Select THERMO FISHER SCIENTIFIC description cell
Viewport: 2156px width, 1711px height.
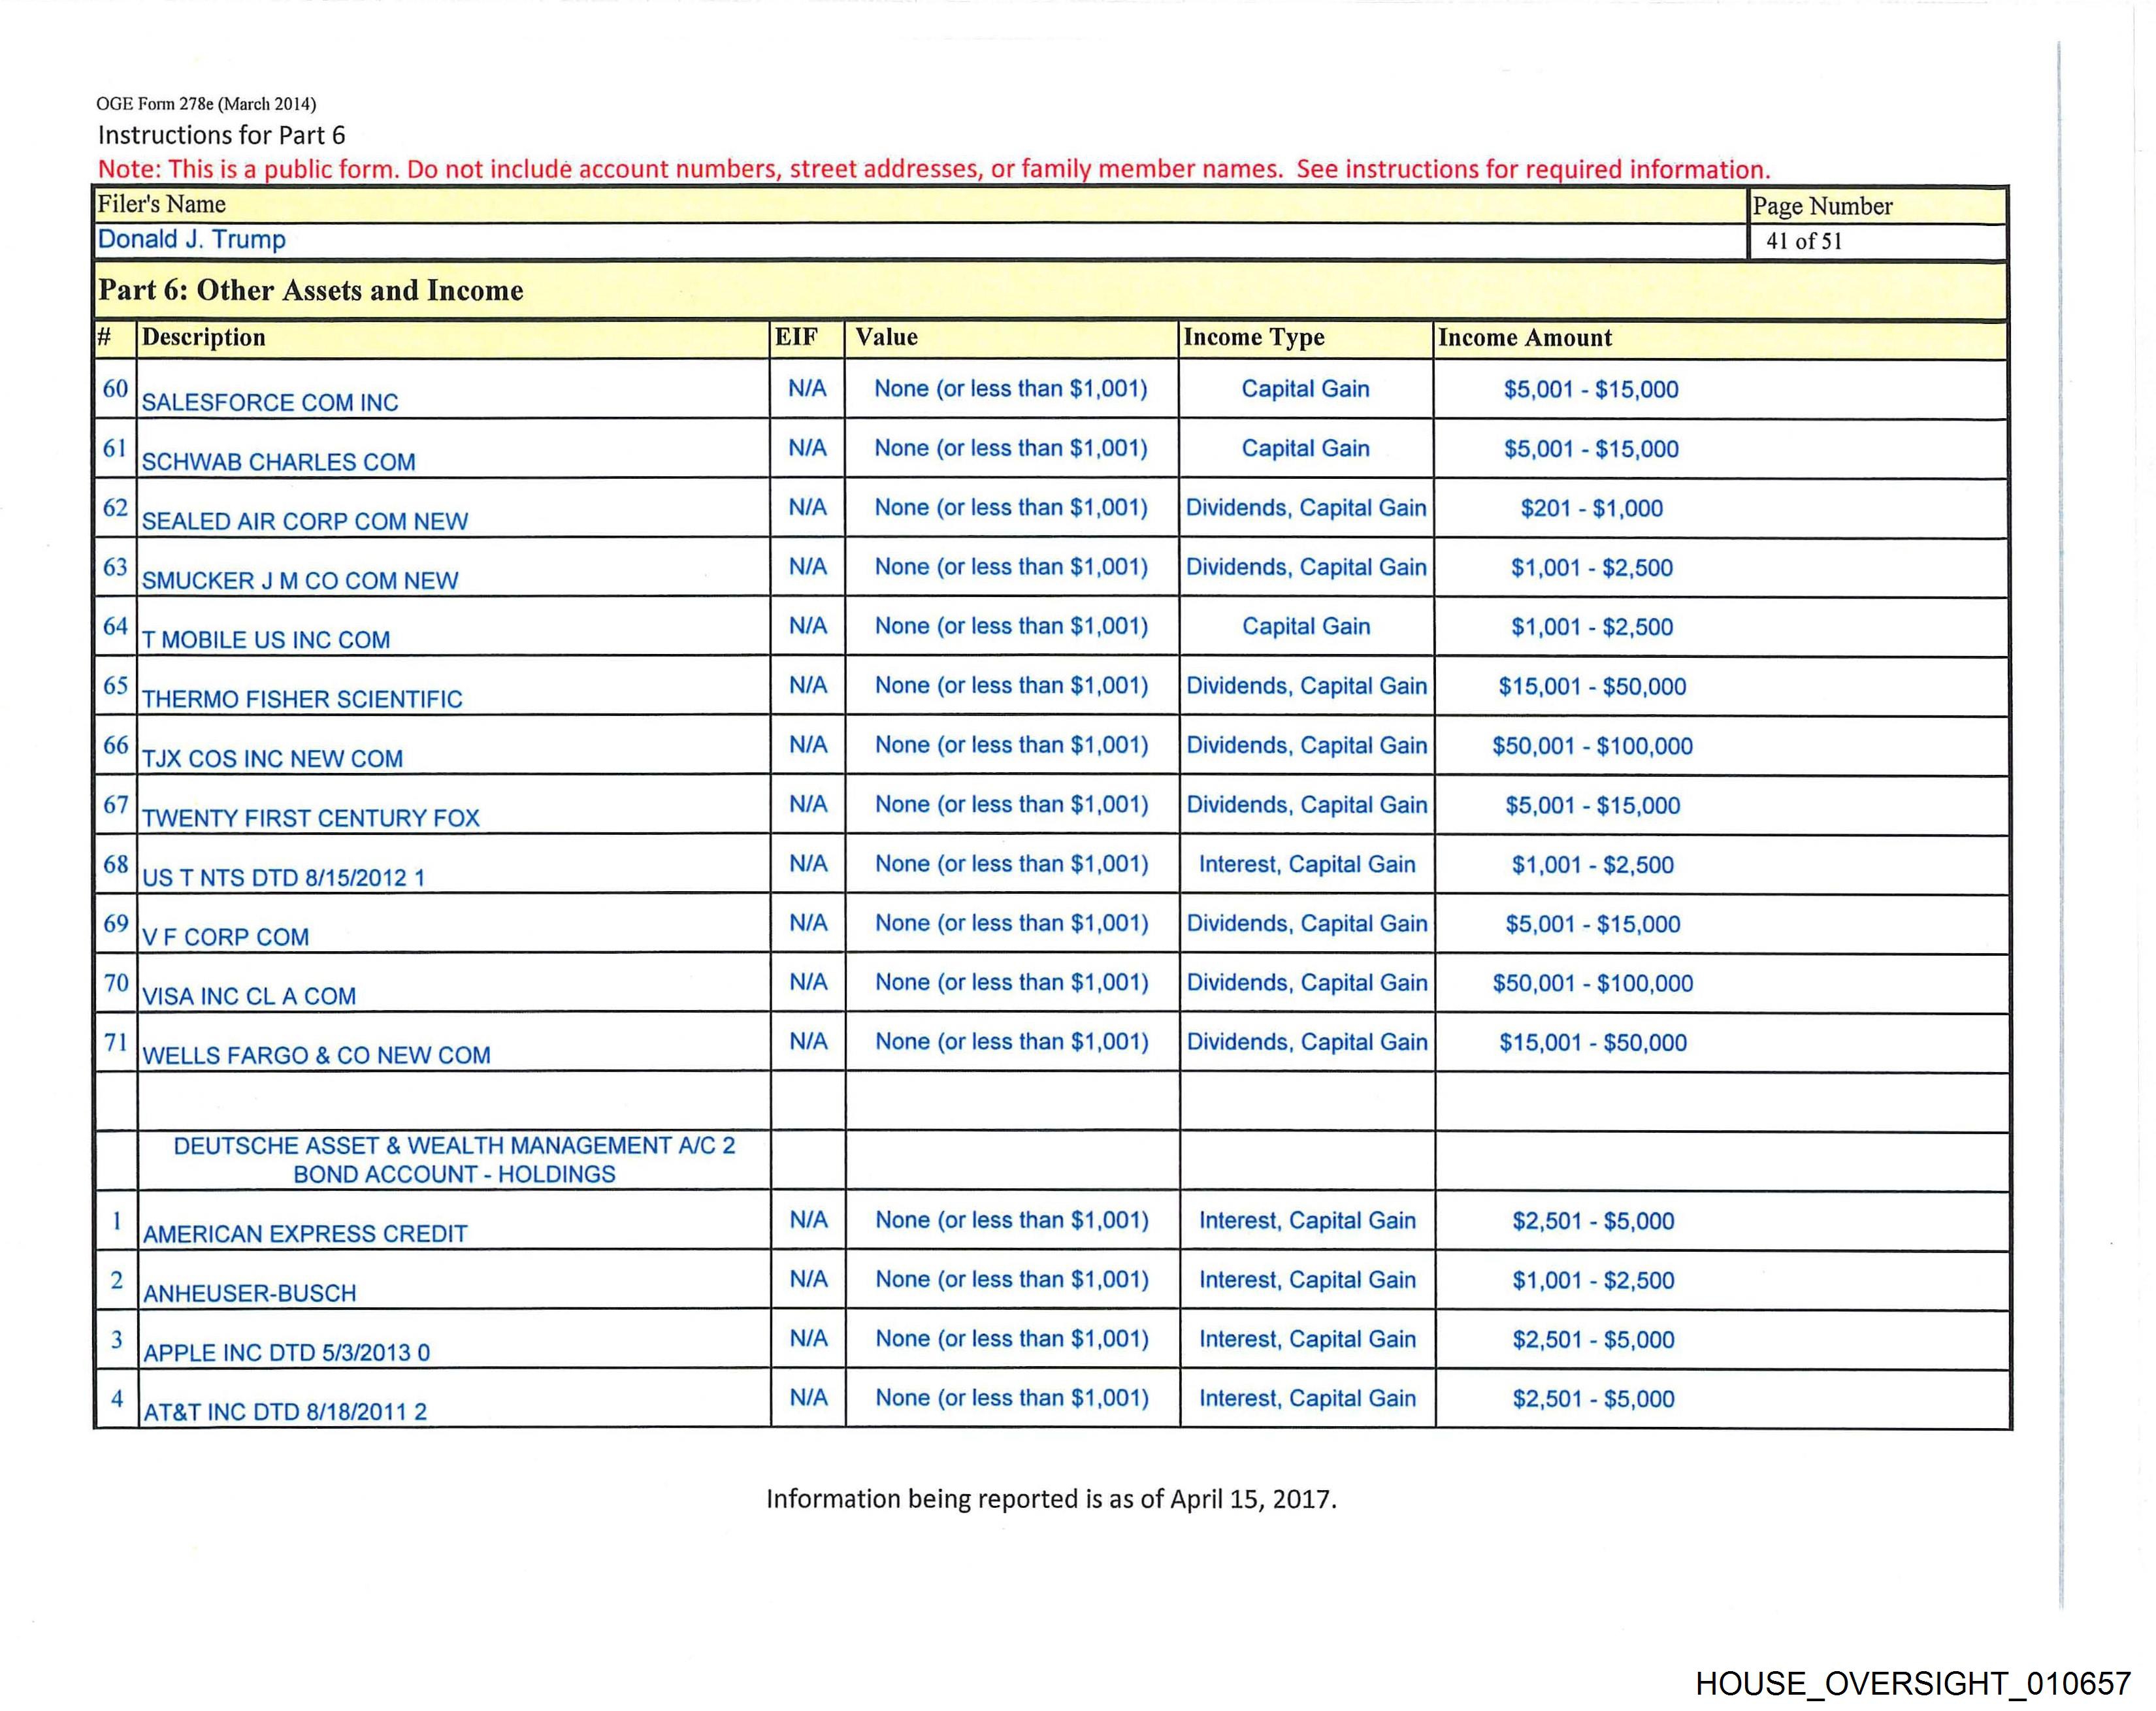[x=302, y=699]
